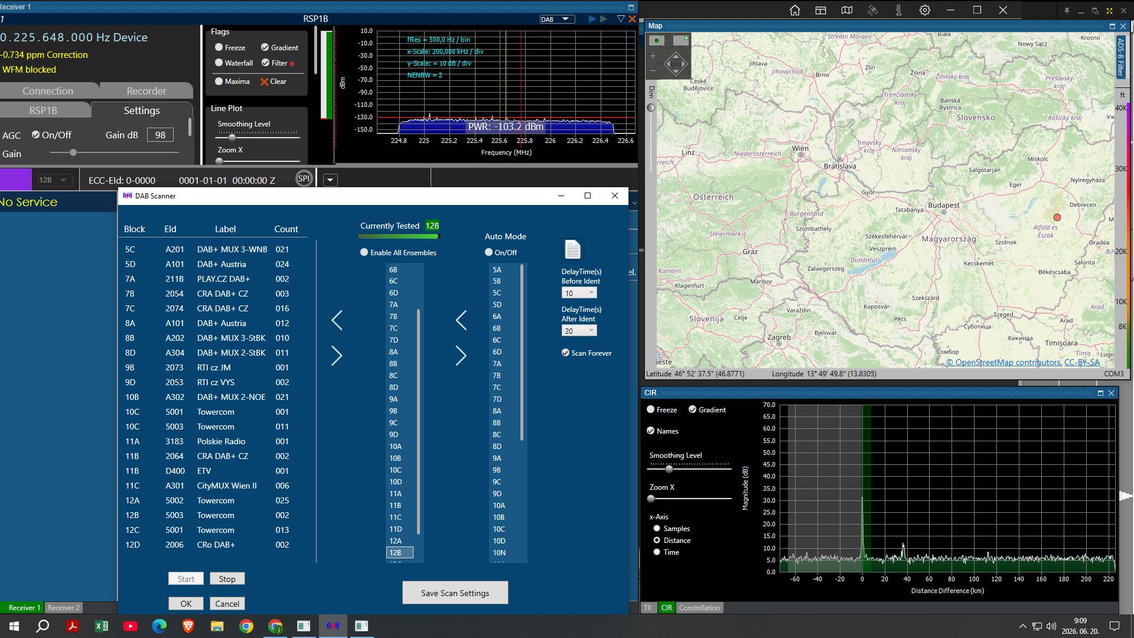Open settings gear in top toolbar
1134x638 pixels.
coord(925,10)
